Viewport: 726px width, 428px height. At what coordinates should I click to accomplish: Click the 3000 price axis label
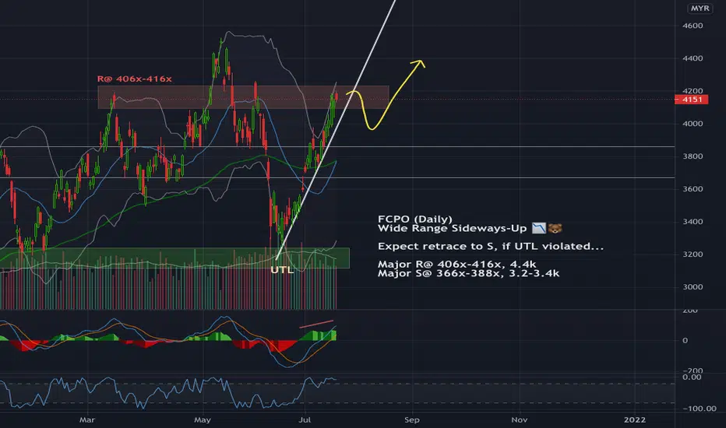point(693,287)
